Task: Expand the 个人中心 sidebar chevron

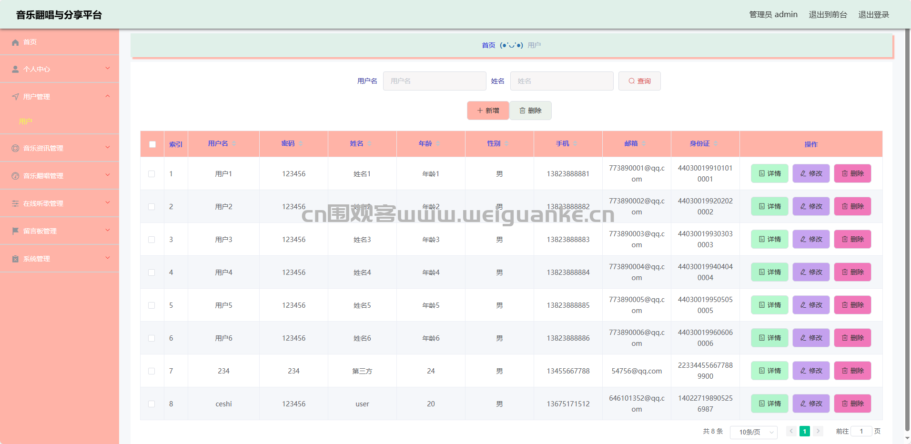Action: 108,69
